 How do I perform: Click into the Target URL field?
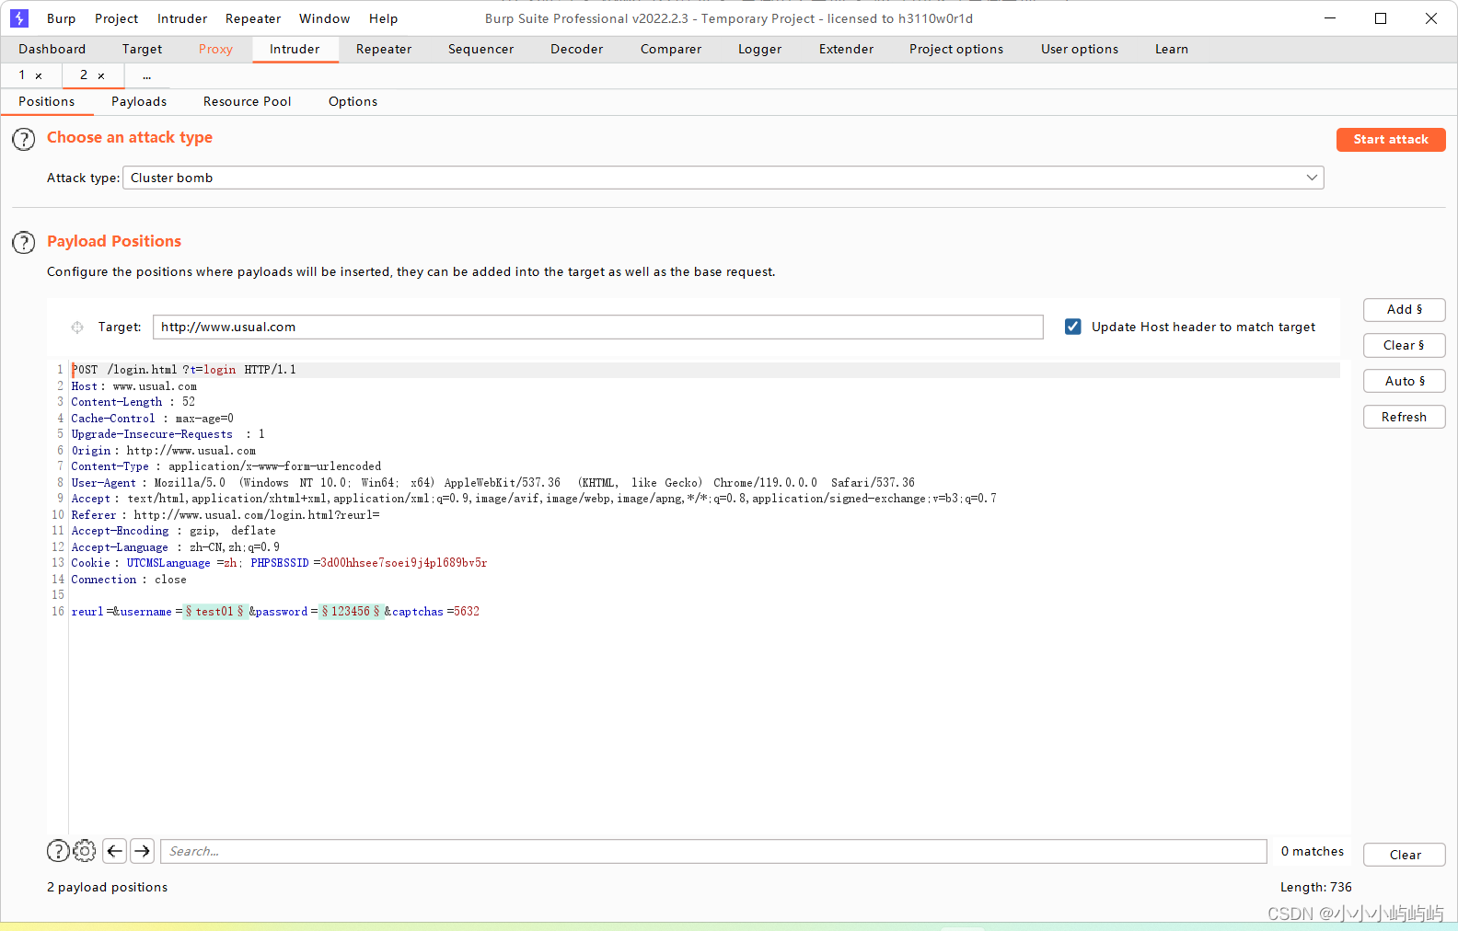[598, 327]
